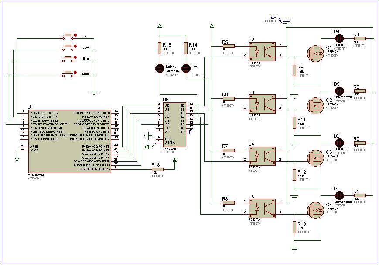The width and height of the screenshot is (379, 265).
Task: Click the ATMEGA88 part name label
Action: coord(36,174)
